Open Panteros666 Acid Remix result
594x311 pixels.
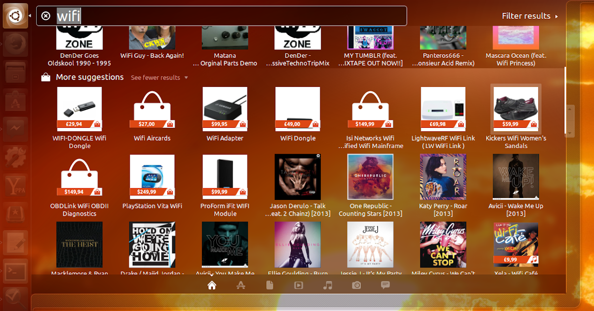(x=443, y=47)
